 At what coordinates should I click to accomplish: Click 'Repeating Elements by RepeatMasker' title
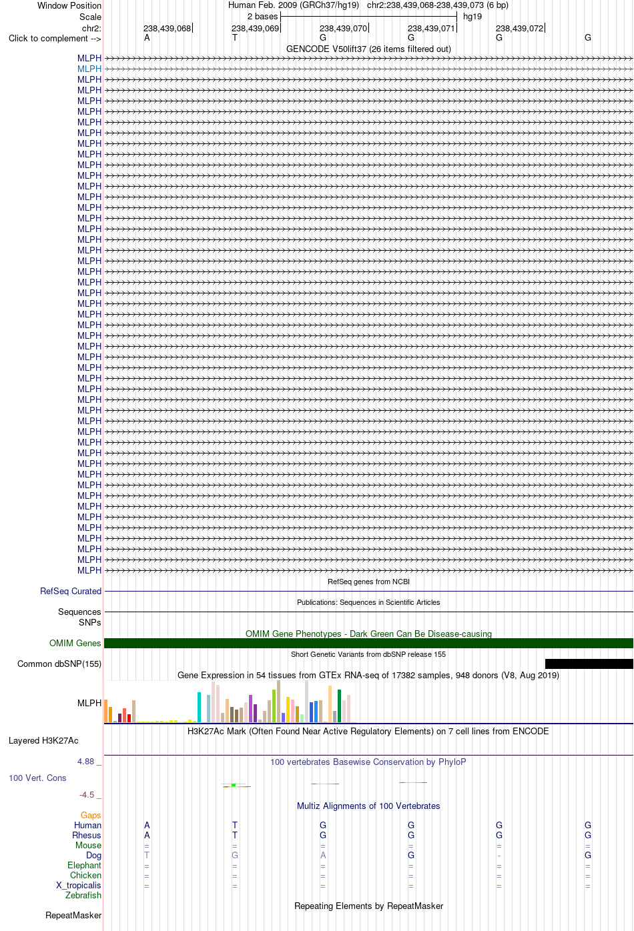(368, 906)
